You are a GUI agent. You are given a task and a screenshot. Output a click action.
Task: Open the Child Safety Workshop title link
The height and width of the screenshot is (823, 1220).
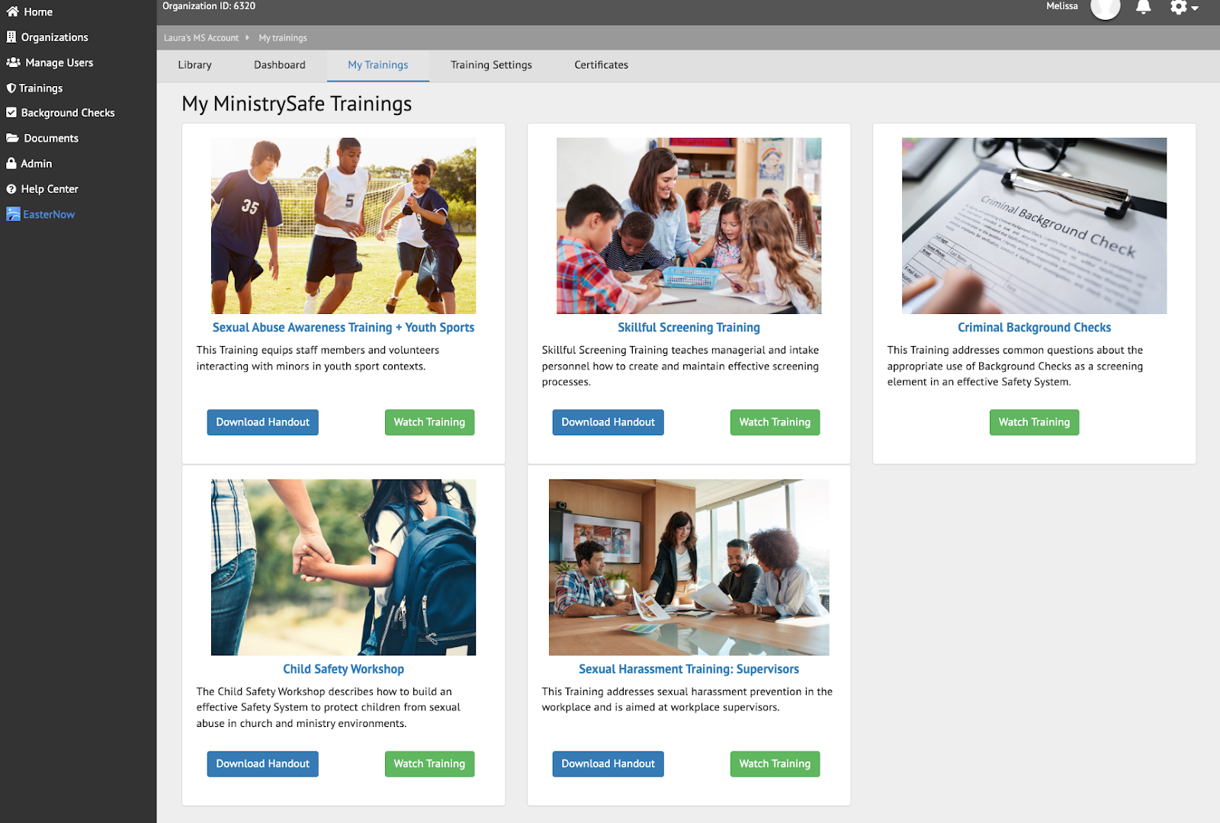coord(343,669)
